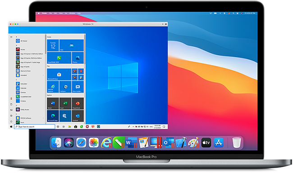Open the Xbox Insider tile

pyautogui.click(x=78, y=87)
